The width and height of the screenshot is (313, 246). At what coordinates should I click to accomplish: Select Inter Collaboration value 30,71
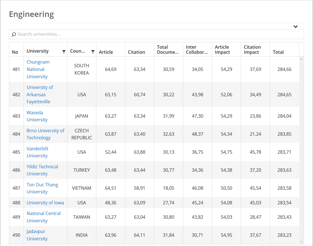coord(198,235)
